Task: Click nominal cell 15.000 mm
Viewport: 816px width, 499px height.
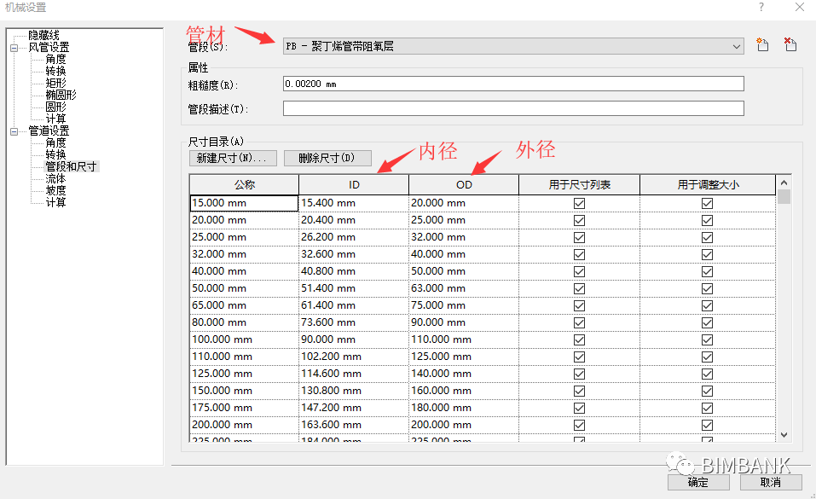Action: point(244,203)
